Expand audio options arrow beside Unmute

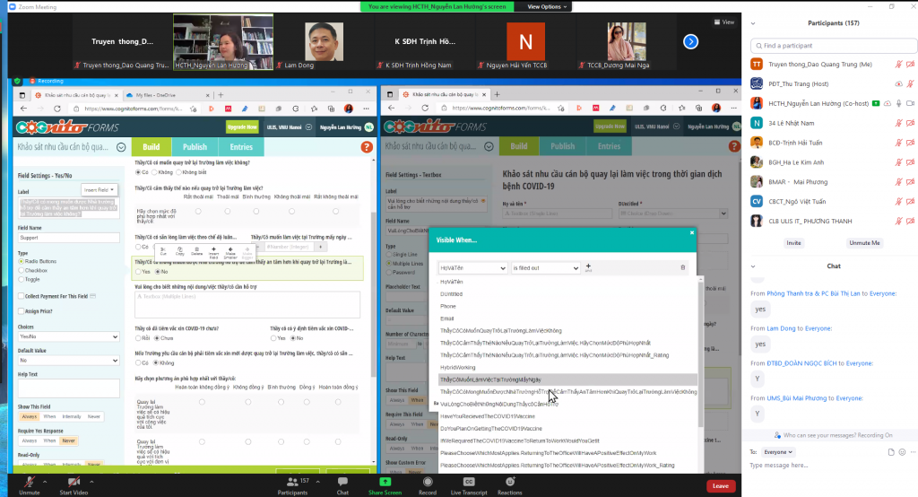point(45,481)
